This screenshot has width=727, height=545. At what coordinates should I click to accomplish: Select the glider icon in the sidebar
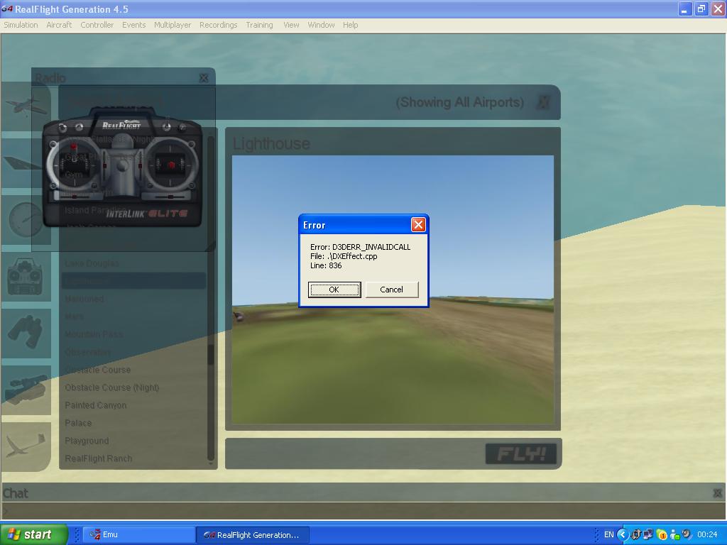[26, 447]
